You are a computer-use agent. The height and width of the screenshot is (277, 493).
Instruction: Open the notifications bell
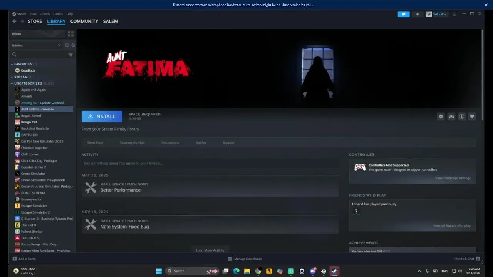pos(418,14)
